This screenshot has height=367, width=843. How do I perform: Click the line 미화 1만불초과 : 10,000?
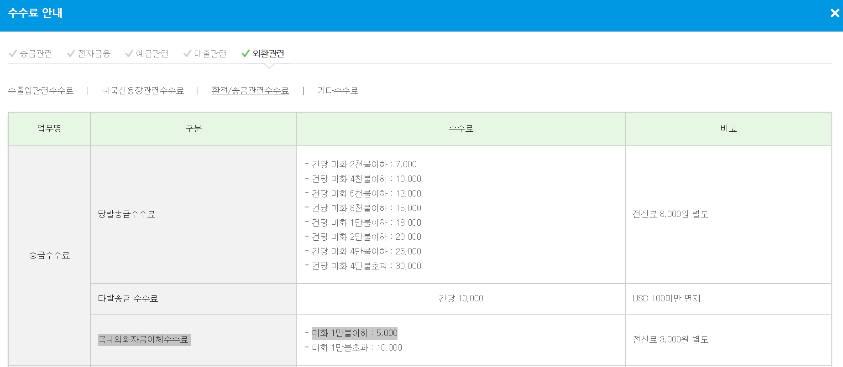[357, 348]
